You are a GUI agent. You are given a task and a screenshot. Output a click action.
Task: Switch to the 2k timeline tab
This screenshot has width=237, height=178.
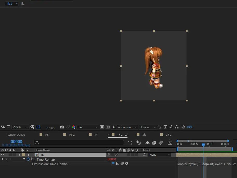tap(144, 135)
